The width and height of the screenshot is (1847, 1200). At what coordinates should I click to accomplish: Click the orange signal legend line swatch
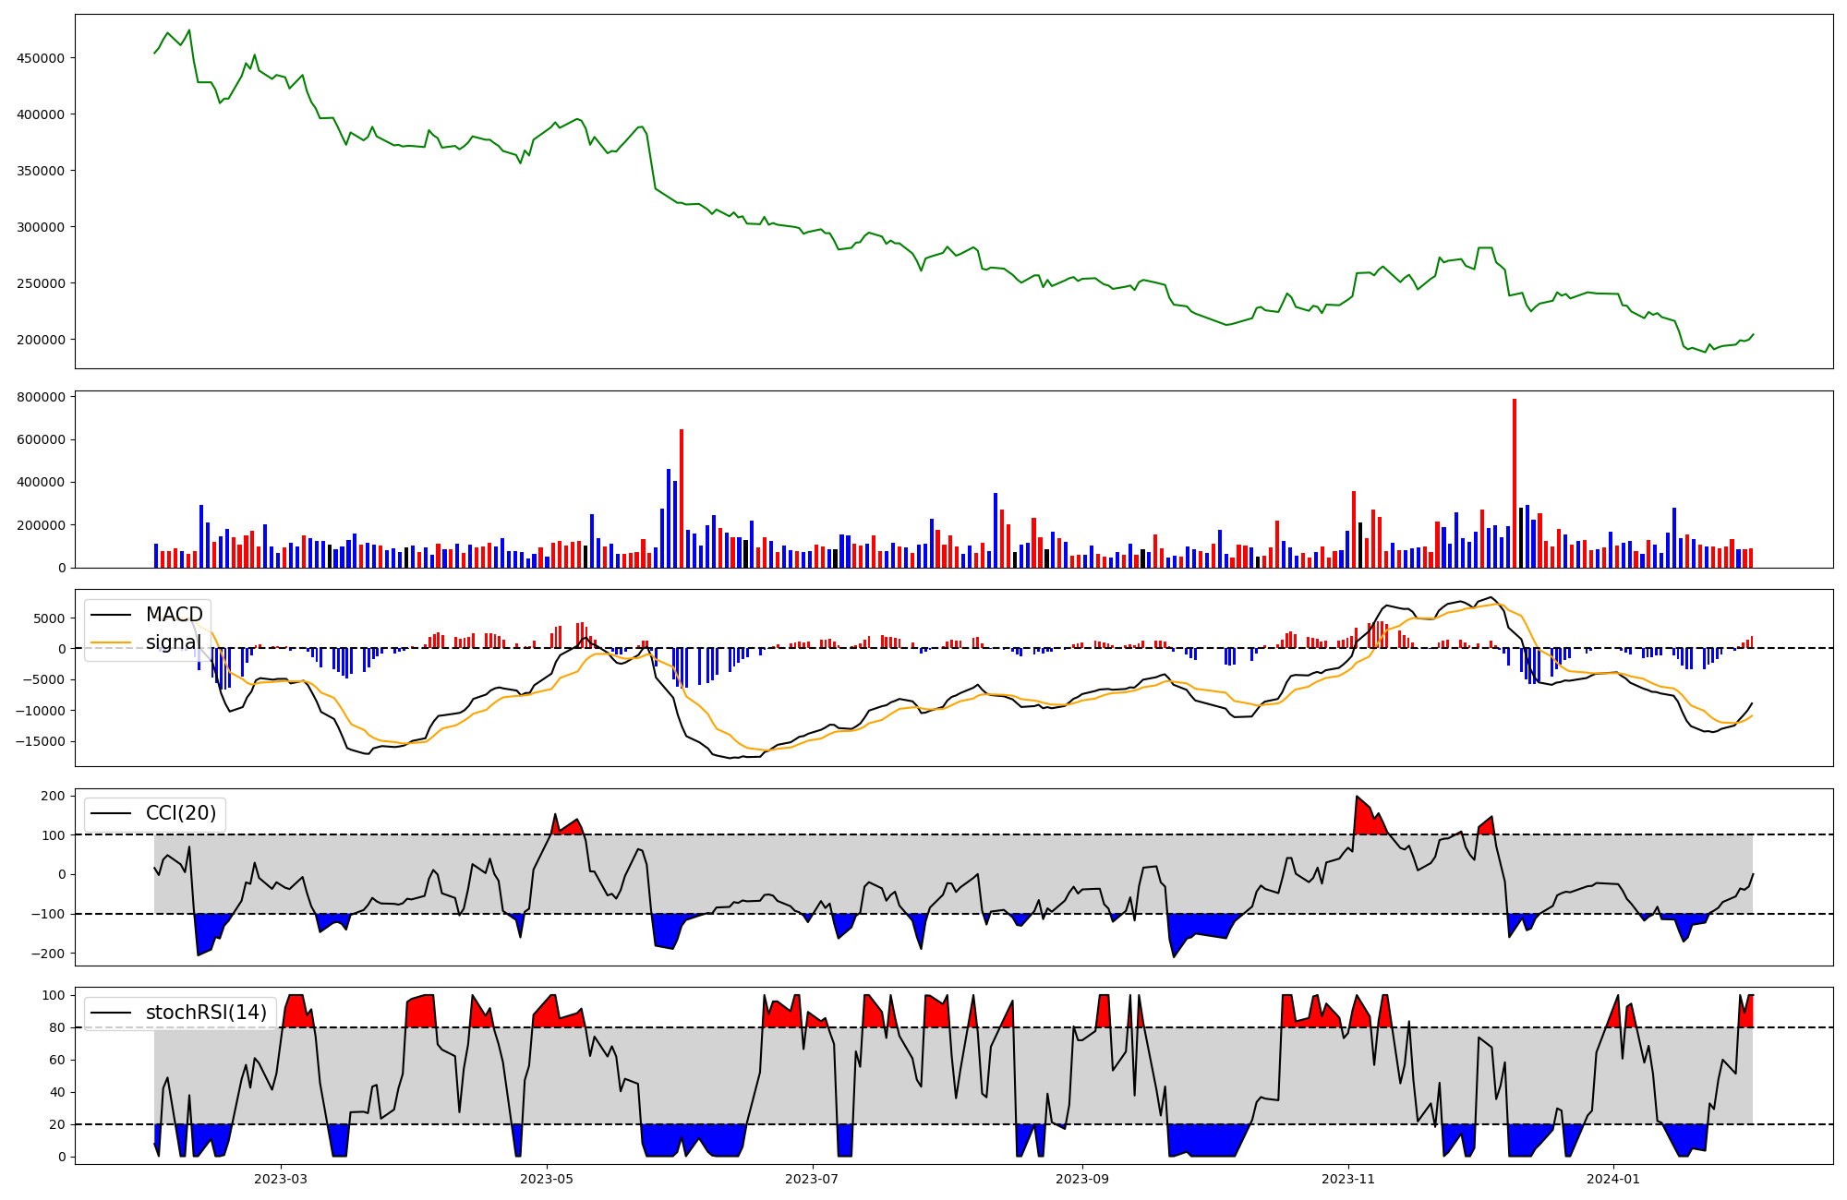(x=112, y=642)
